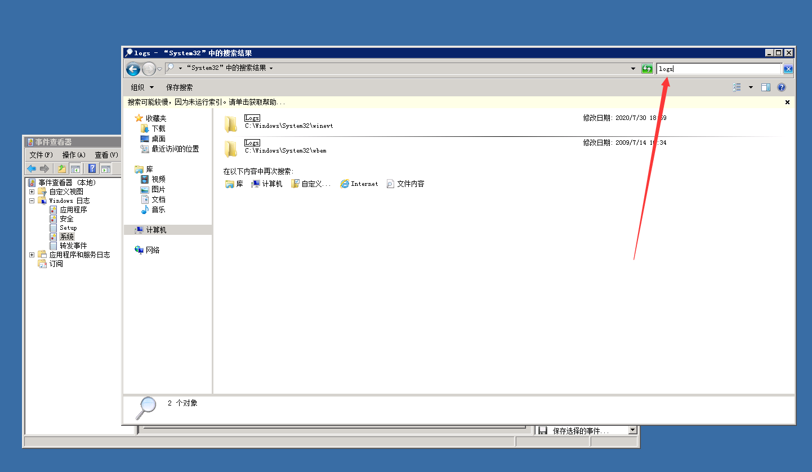
Task: Open the 音乐 library
Action: point(153,210)
